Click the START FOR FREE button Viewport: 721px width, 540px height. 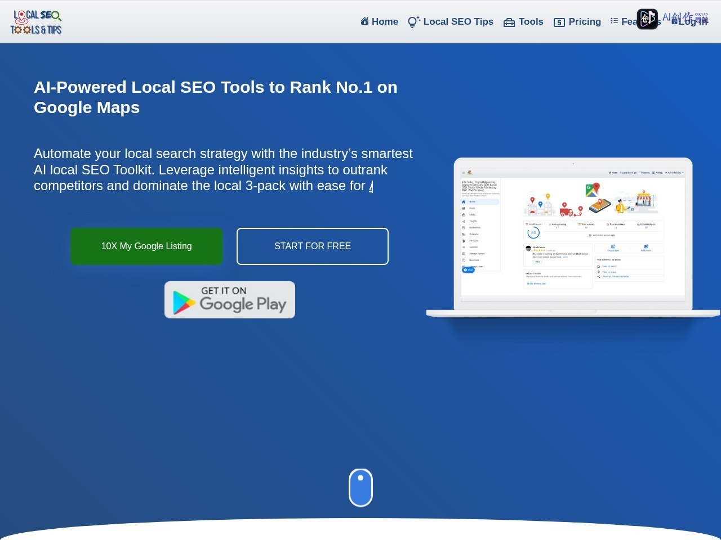point(313,246)
